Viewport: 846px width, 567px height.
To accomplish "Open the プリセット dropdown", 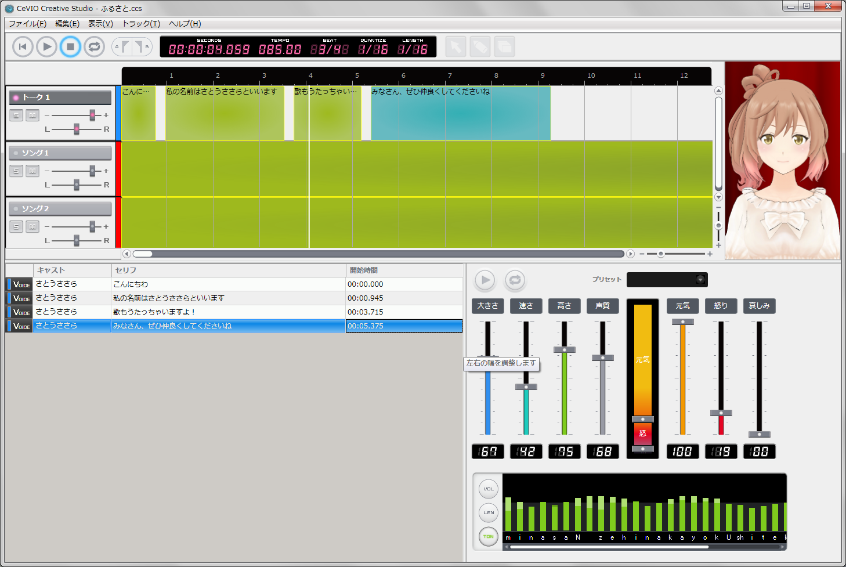I will pos(667,280).
